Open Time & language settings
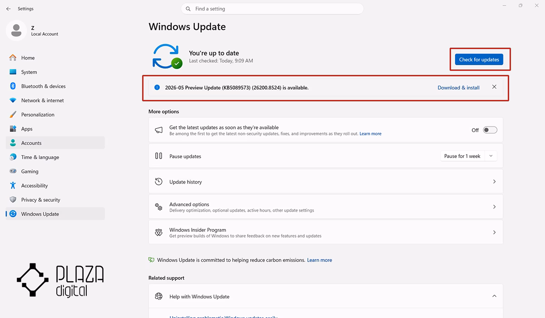 pyautogui.click(x=55, y=157)
